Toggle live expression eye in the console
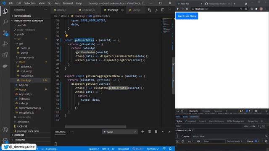269x151 pixels. (x=198, y=141)
